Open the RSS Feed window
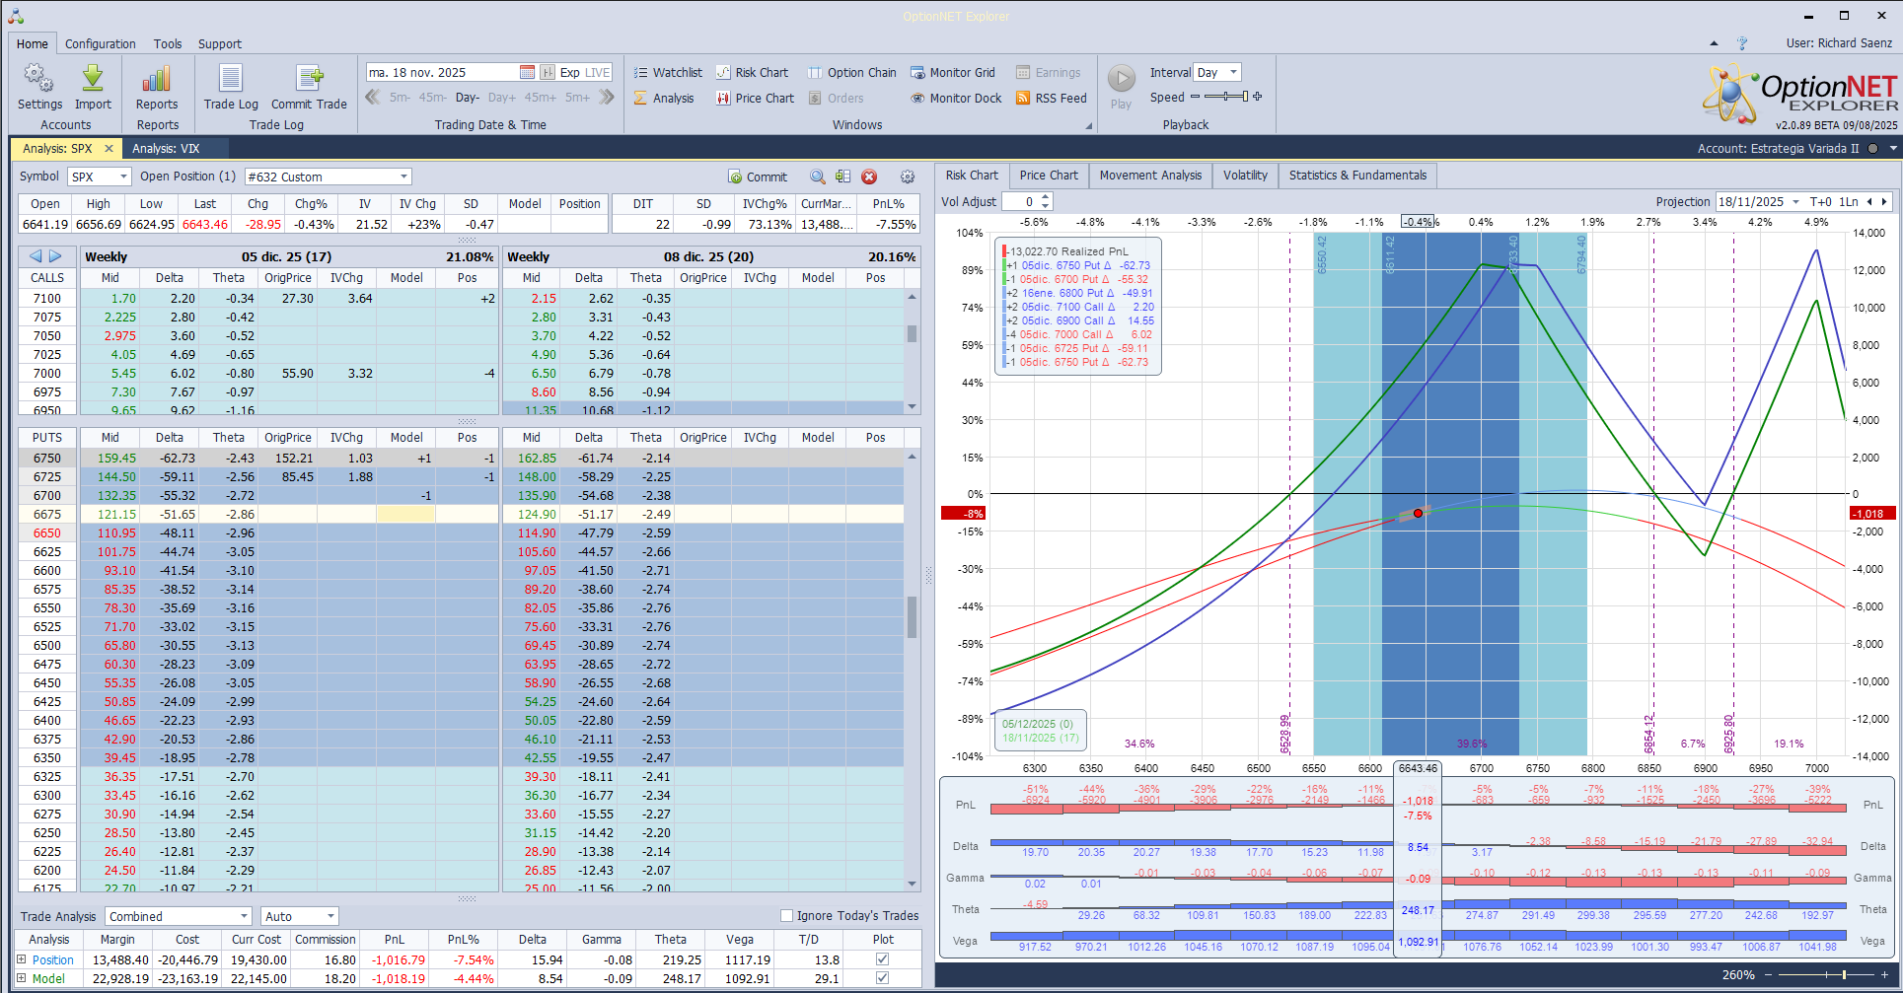Screen dimensions: 1903x993 pyautogui.click(x=1051, y=99)
